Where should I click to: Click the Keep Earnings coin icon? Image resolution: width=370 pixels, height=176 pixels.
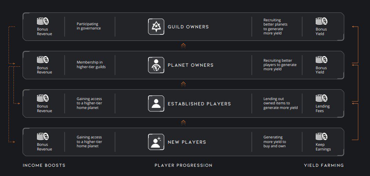point(321,137)
